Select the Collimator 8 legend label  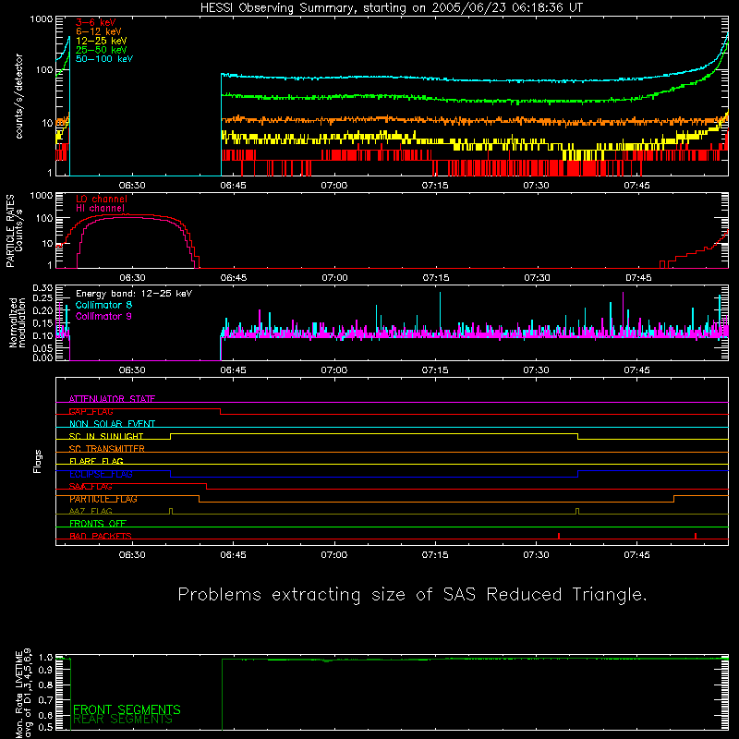pos(103,305)
